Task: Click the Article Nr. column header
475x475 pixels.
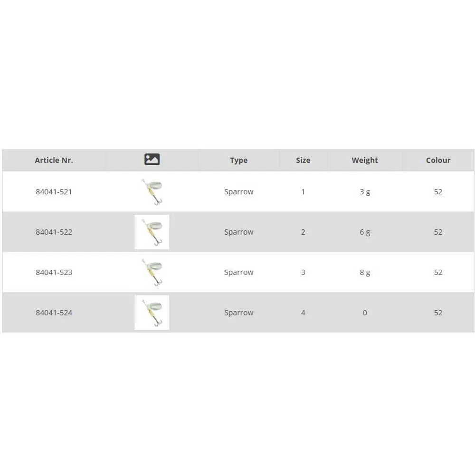Action: pyautogui.click(x=54, y=160)
